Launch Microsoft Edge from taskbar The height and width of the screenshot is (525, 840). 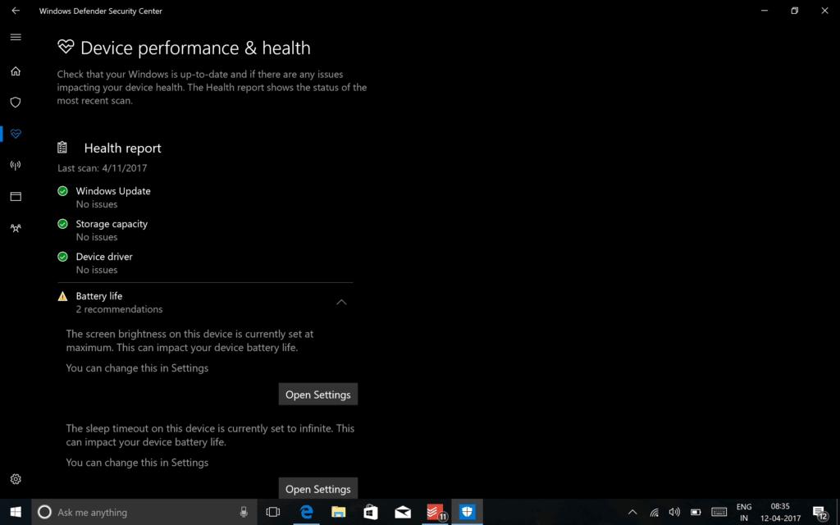(307, 512)
